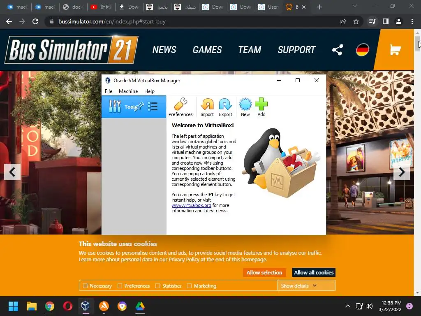
Task: Open volume control in system tray
Action: (369, 306)
